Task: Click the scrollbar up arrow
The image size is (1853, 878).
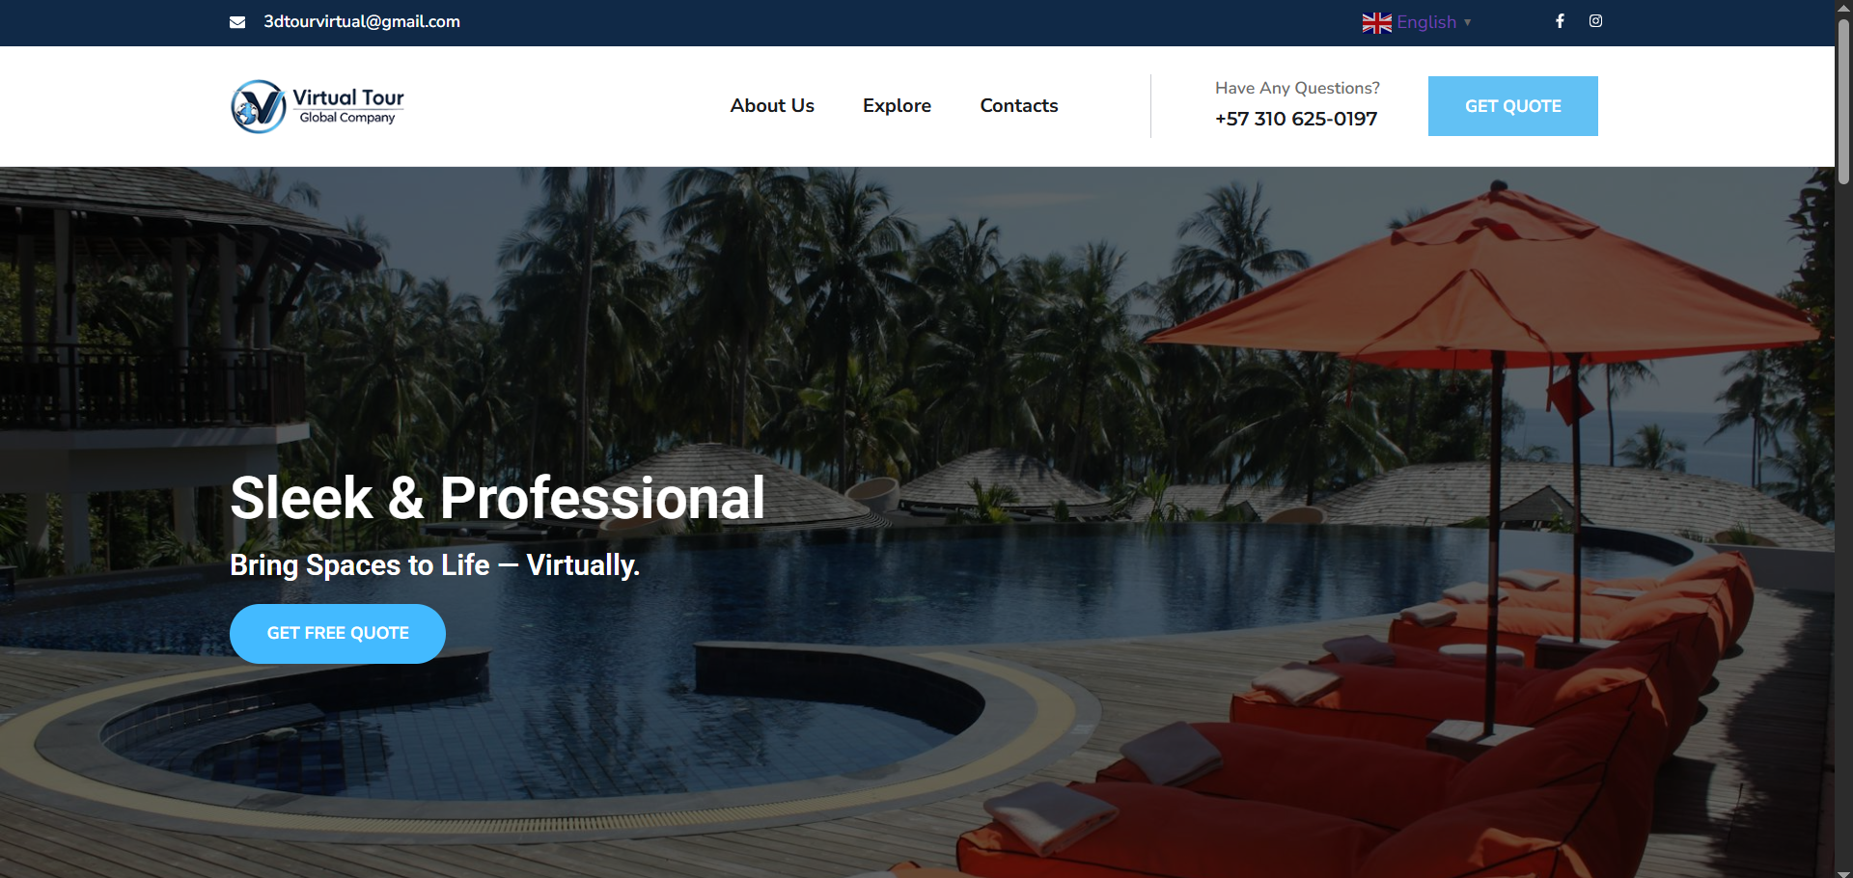Action: pyautogui.click(x=1843, y=7)
